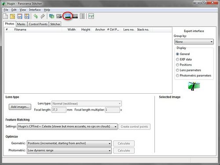Open the Fast Panorama preview window icon
This screenshot has height=165, width=220.
[x=68, y=16]
